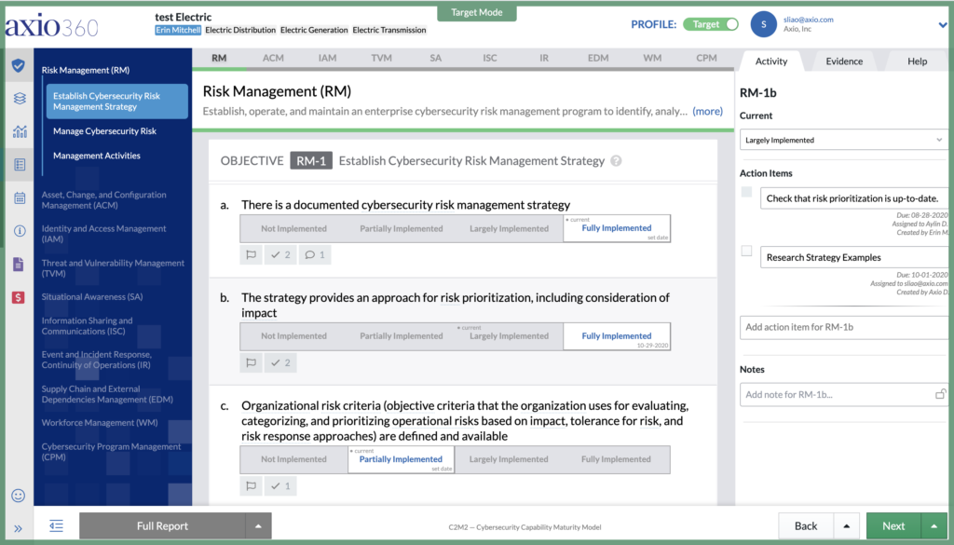Screen dimensions: 954x545
Task: Click the flag icon under practice a
Action: coord(250,254)
